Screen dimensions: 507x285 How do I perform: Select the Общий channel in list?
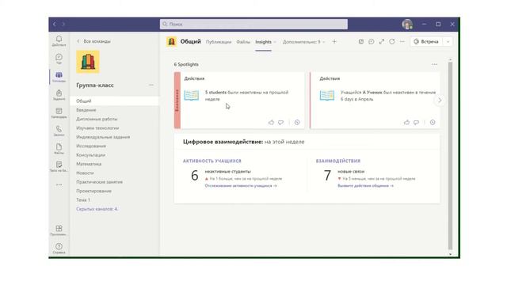click(114, 101)
